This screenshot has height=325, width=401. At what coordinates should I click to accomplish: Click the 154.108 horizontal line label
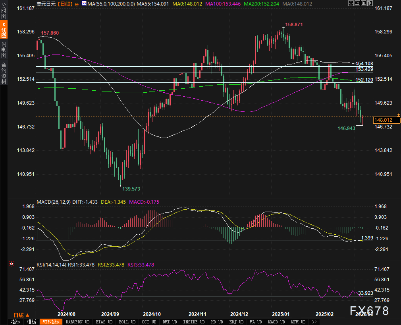[x=364, y=64]
